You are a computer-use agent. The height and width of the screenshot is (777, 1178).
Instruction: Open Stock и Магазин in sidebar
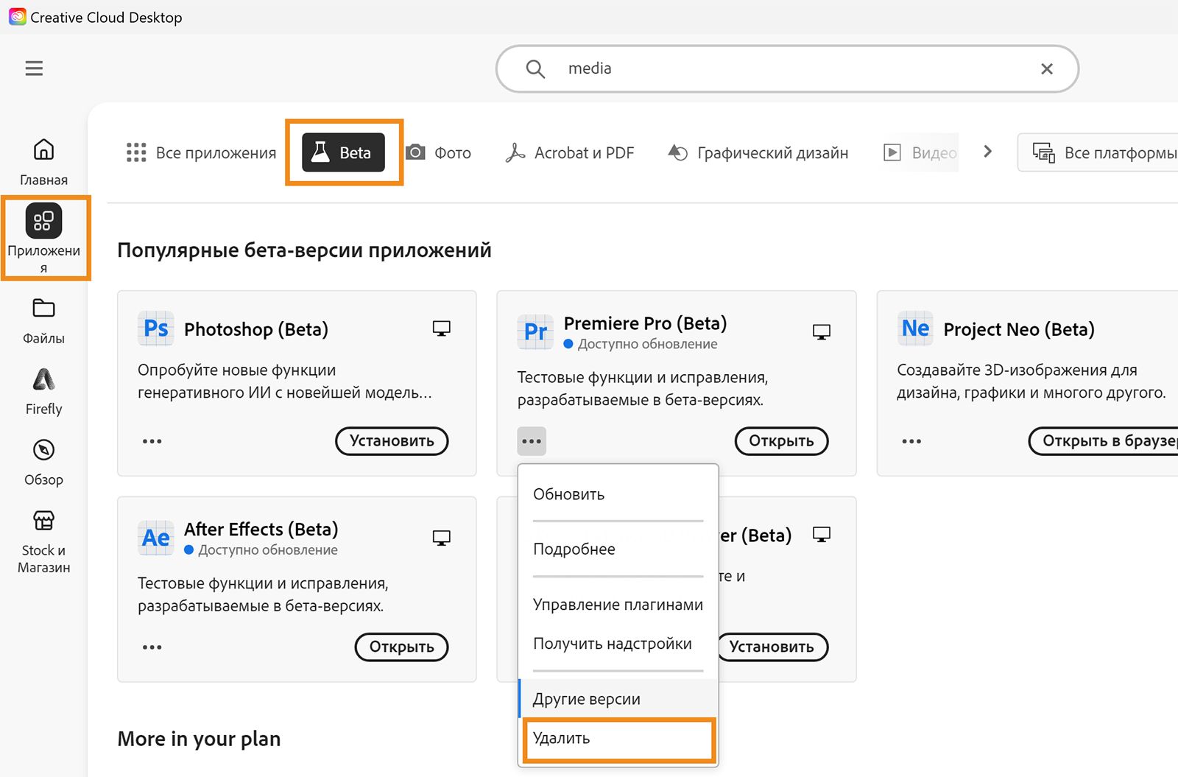[43, 541]
